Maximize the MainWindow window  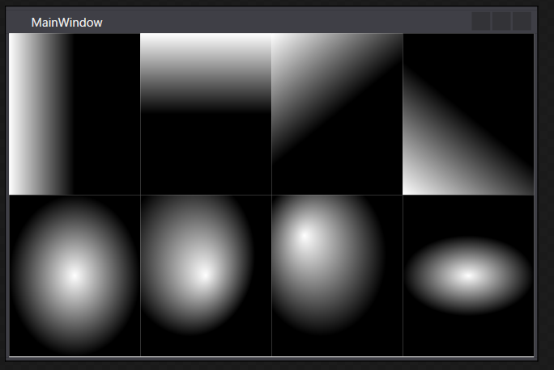click(x=501, y=21)
